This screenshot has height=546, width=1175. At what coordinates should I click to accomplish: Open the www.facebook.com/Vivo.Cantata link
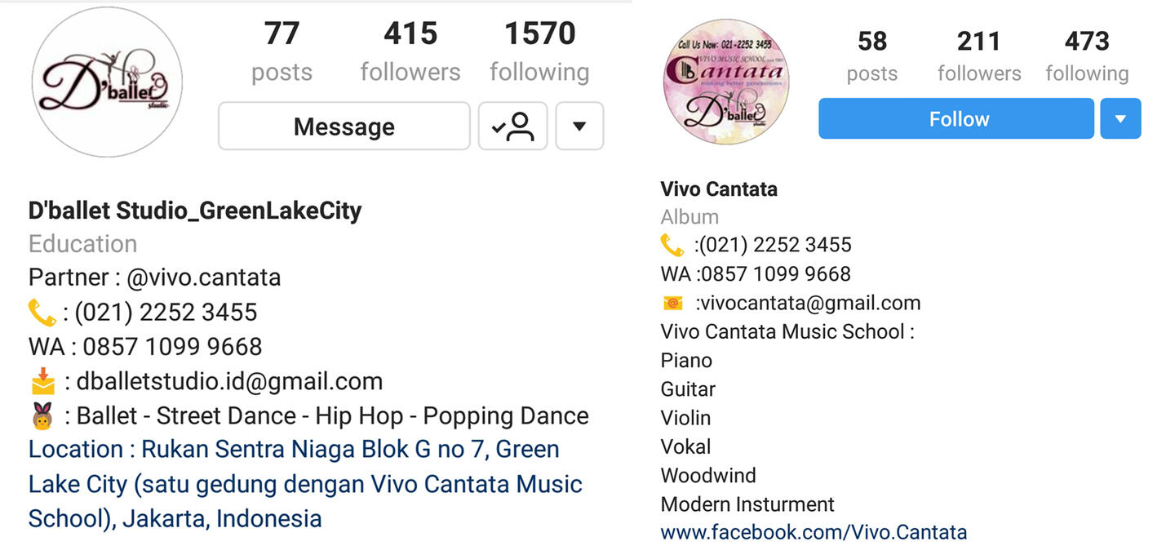[x=814, y=532]
